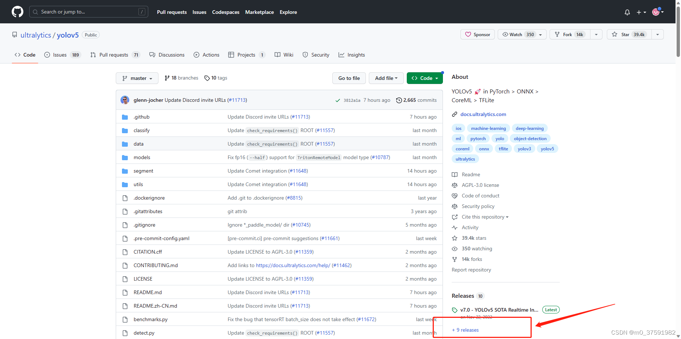Viewport: 681px width, 339px height.
Task: Open the data folder
Action: tap(138, 144)
